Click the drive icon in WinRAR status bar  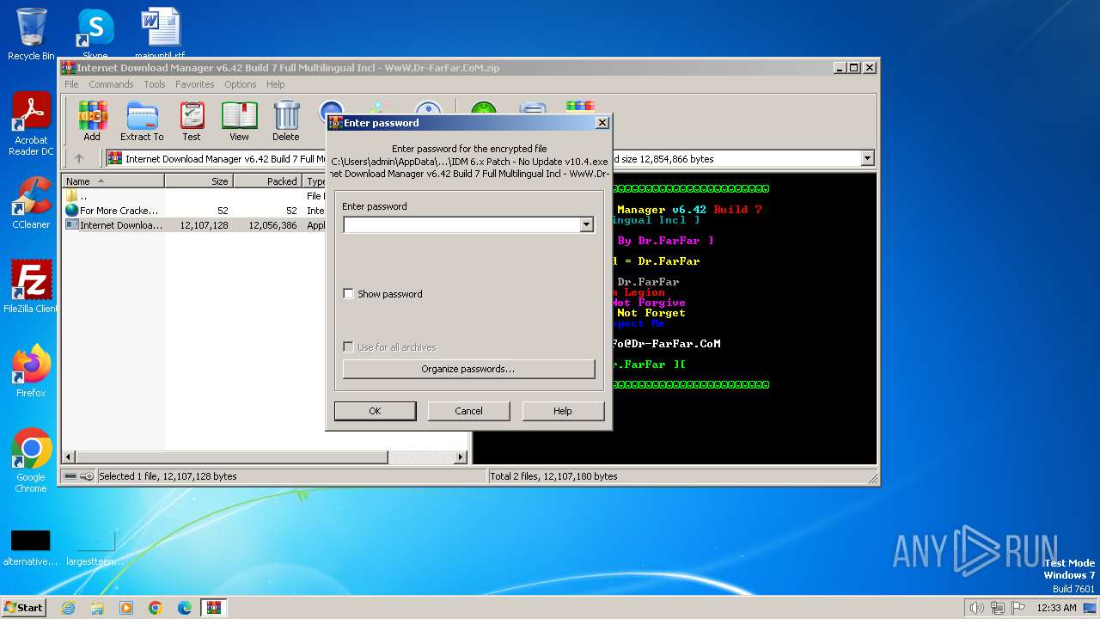click(70, 476)
